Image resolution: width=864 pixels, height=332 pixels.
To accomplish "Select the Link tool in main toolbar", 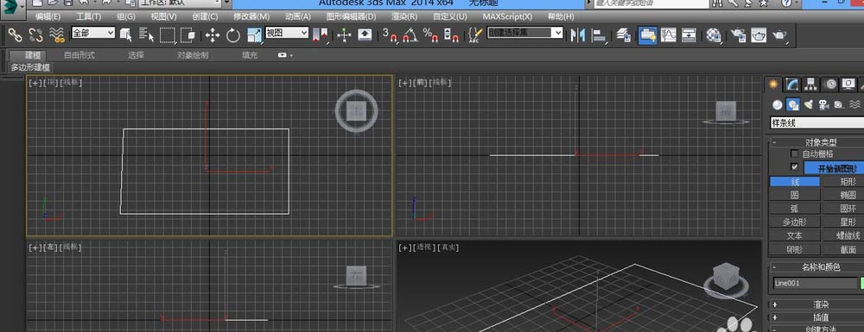I will (15, 35).
